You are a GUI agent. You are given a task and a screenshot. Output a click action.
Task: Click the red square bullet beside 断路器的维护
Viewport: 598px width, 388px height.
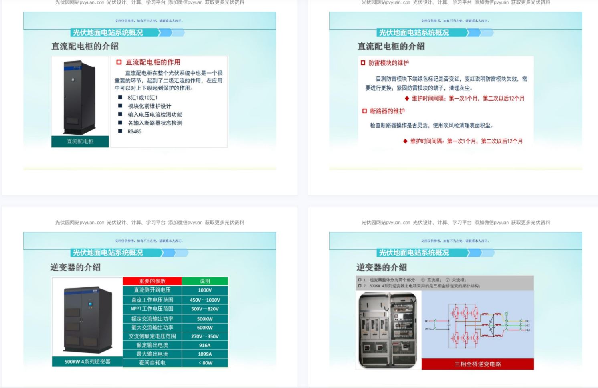tap(364, 111)
